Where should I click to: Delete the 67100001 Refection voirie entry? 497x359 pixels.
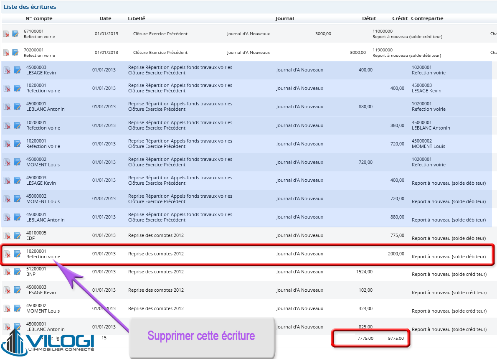(x=6, y=33)
